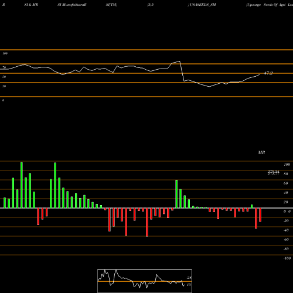Click the MR axis label 60

coord(286,183)
